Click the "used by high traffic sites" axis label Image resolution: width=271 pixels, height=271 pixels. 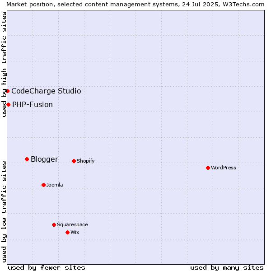4,64
